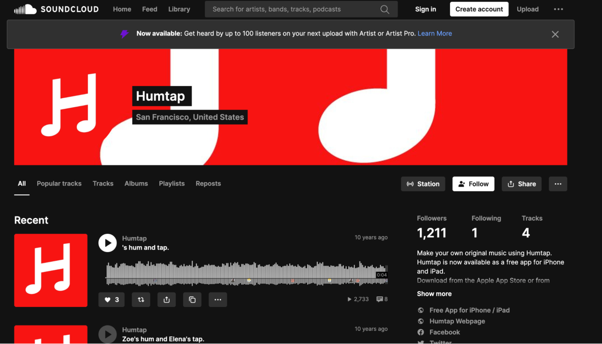Click the profile Share button

click(521, 184)
